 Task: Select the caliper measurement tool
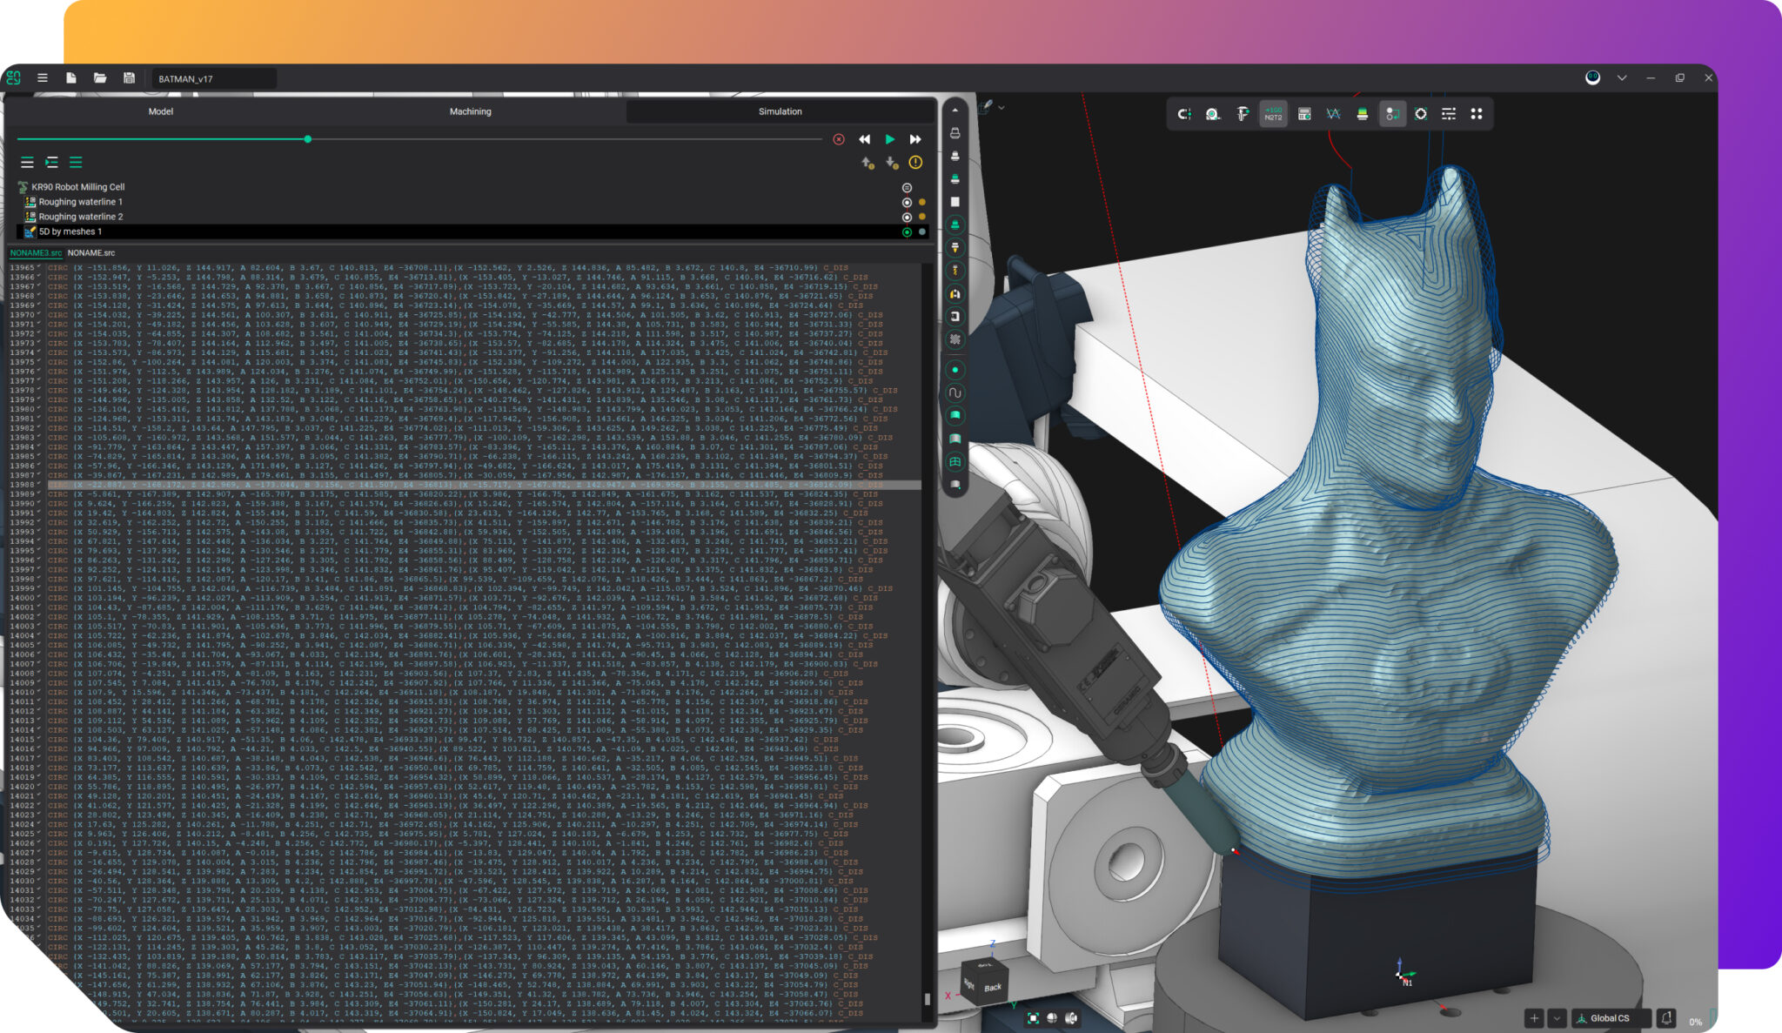pos(1243,114)
